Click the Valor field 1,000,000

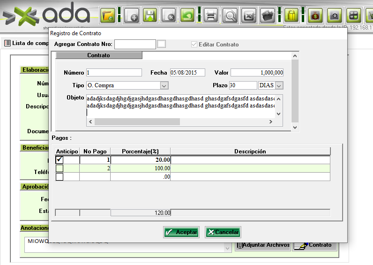tap(257, 73)
